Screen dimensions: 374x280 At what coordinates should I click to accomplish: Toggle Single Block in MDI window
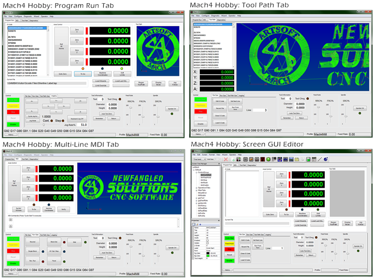point(33,251)
